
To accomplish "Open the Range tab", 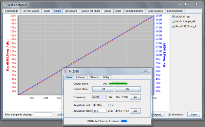I will [x=108, y=11].
